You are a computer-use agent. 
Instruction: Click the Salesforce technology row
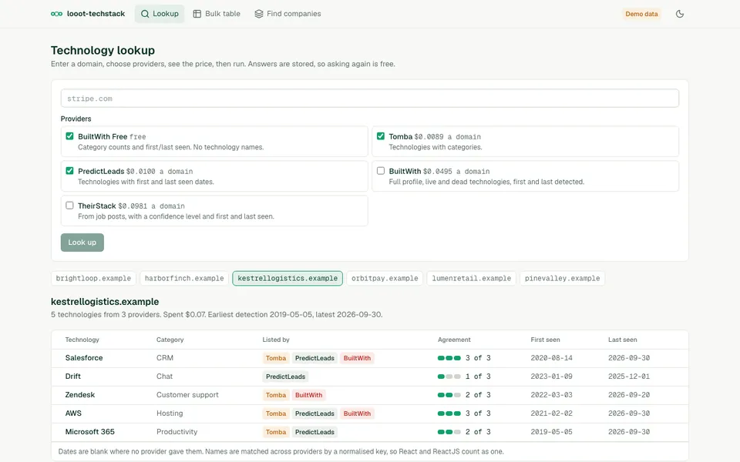click(369, 358)
